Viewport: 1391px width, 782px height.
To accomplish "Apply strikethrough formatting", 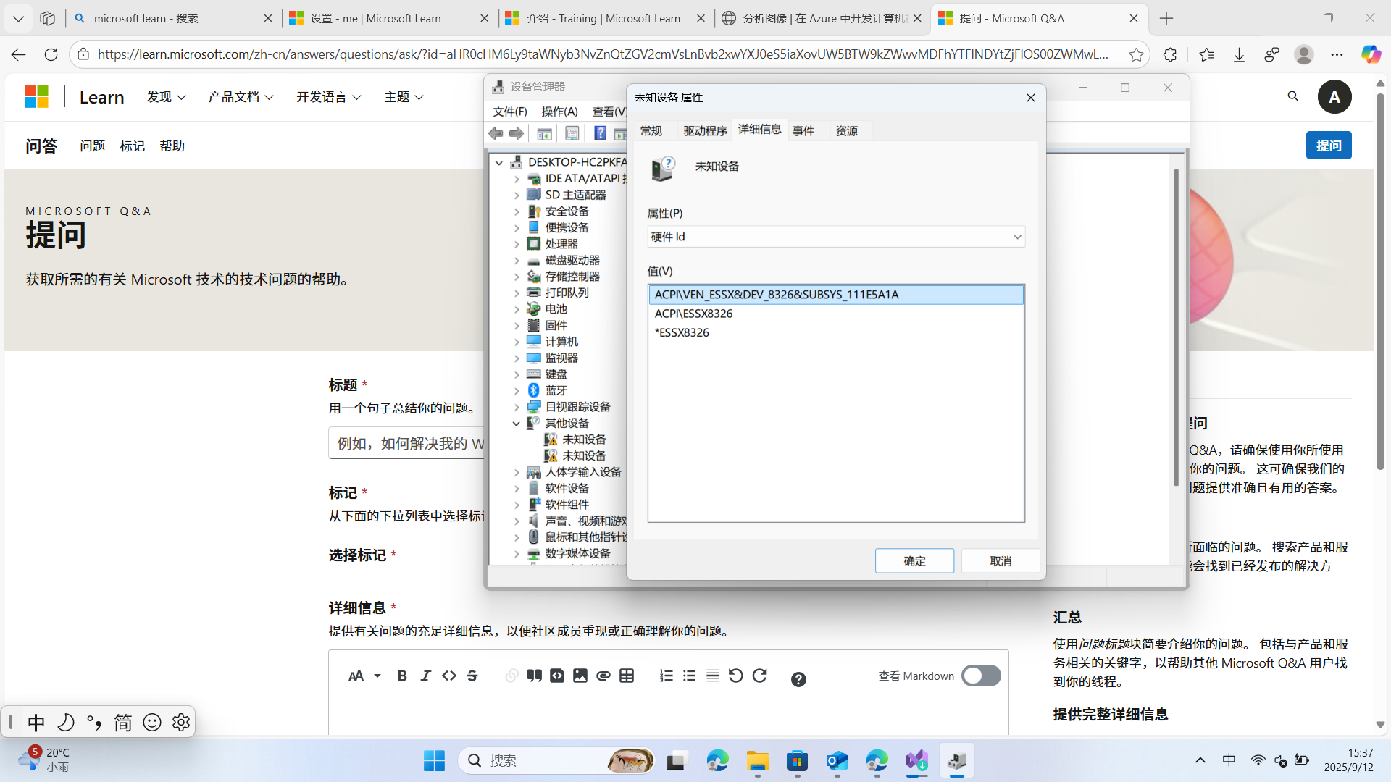I will click(x=472, y=676).
